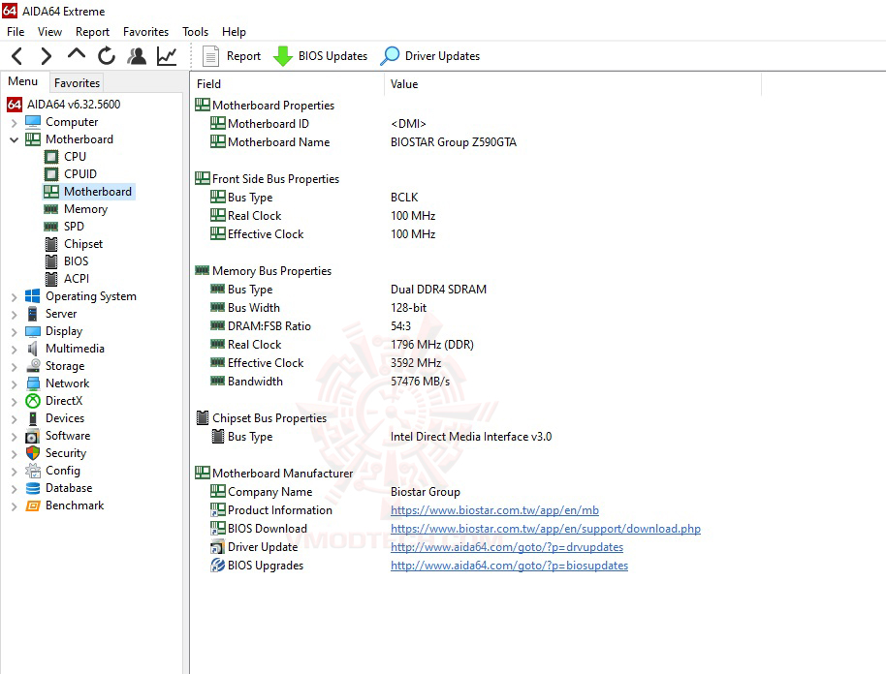This screenshot has width=886, height=674.
Task: Expand the Computer tree node
Action: pyautogui.click(x=15, y=122)
